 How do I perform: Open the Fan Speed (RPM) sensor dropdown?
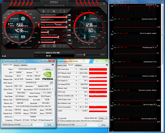pos(76,84)
